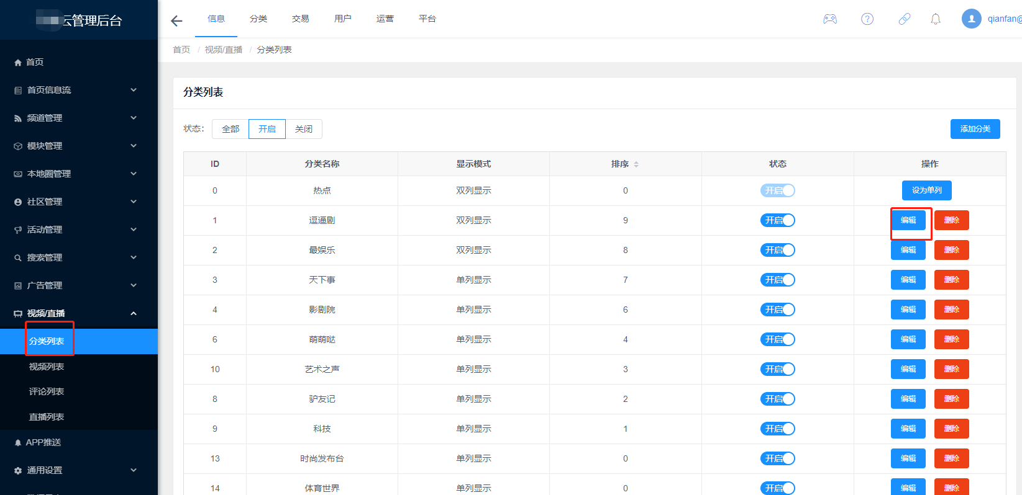Click the 首页 home icon in sidebar

tap(18, 63)
